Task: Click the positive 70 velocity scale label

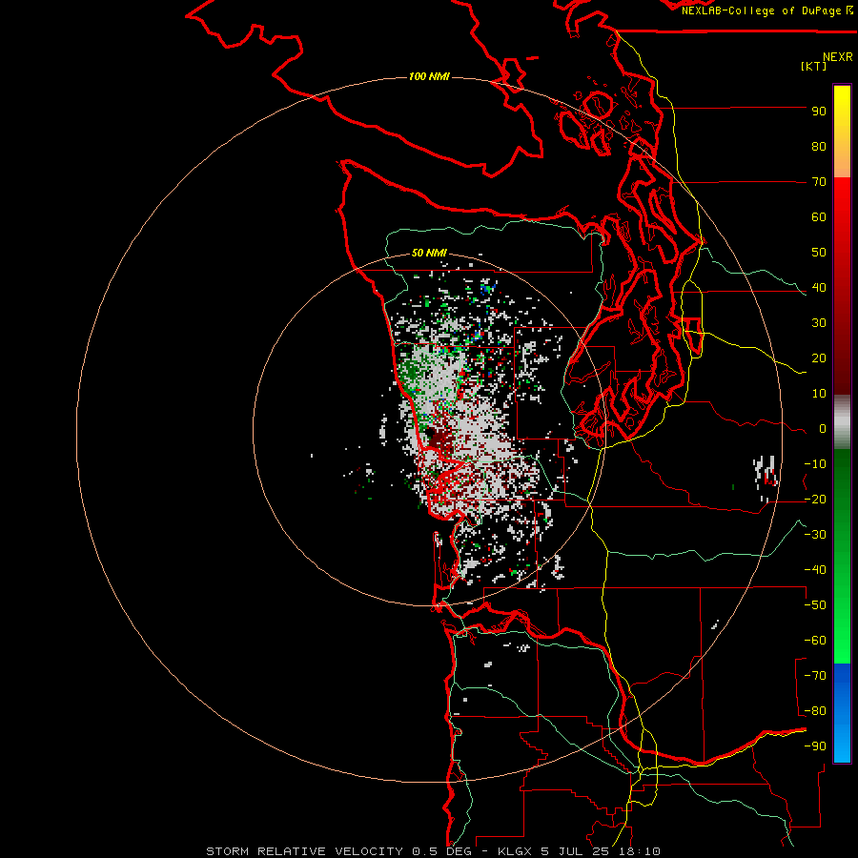Action: point(819,182)
